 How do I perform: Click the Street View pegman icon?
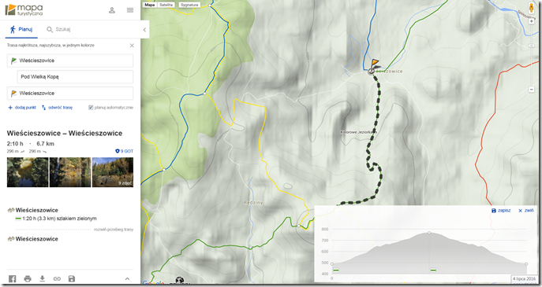point(531,8)
